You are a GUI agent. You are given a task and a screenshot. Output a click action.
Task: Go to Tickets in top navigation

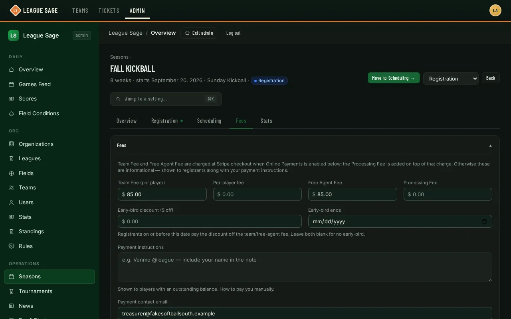[x=109, y=10]
